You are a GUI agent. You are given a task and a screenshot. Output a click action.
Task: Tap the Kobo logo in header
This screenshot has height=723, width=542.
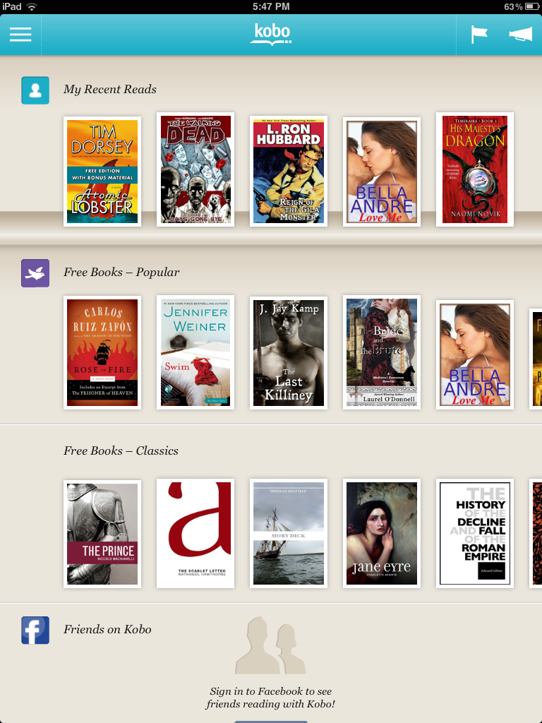tap(271, 34)
